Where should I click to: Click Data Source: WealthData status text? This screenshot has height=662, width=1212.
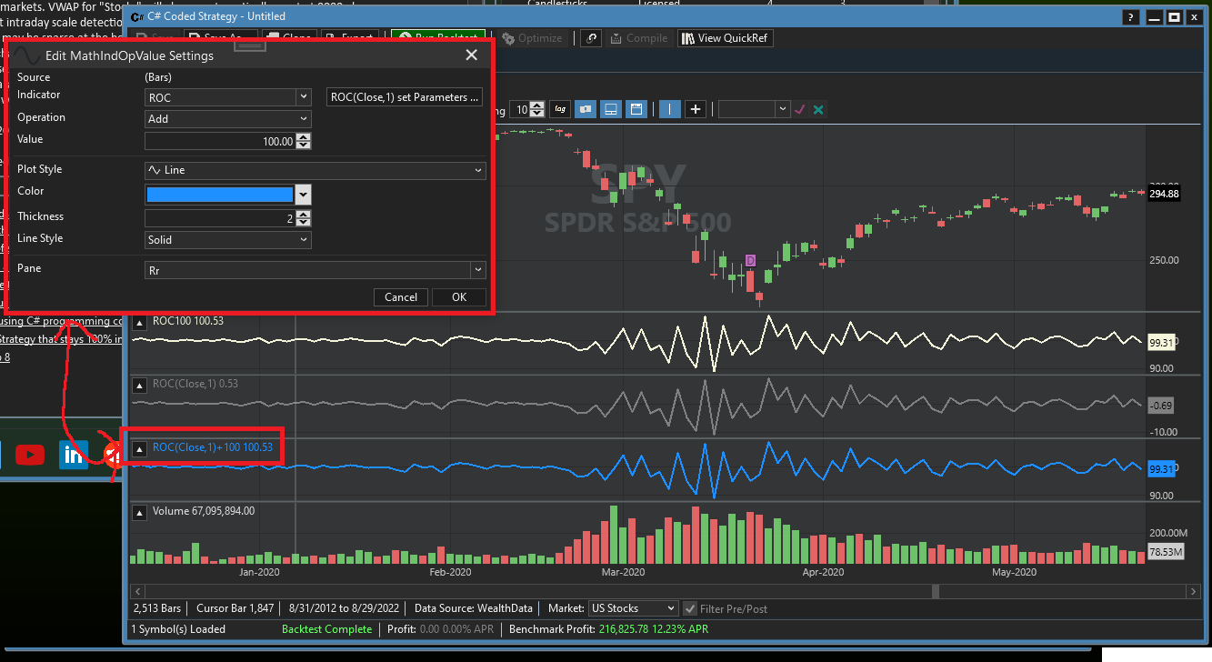pos(474,608)
